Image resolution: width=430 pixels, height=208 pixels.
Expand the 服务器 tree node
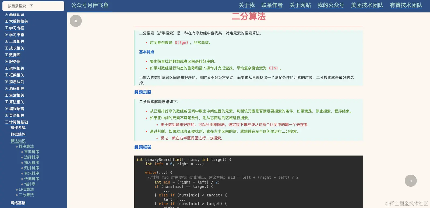click(6, 61)
